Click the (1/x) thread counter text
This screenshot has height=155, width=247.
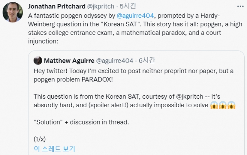click(x=40, y=139)
